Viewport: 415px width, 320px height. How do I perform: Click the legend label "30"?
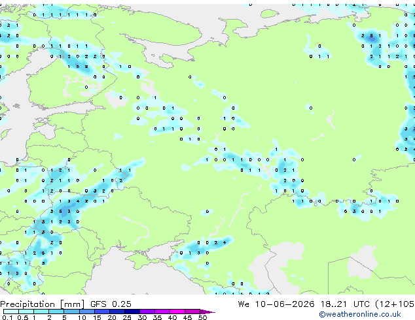[142, 317]
